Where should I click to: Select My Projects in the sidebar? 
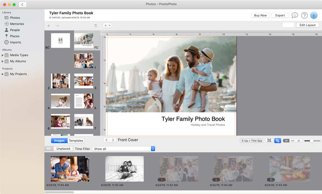18,74
